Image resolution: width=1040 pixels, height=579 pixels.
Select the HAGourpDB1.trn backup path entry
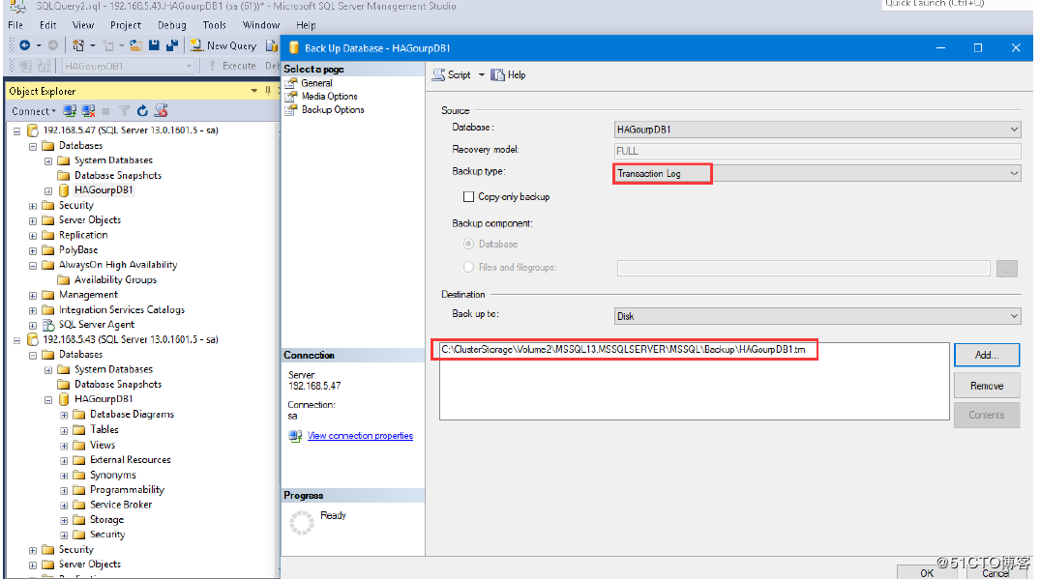pos(623,349)
